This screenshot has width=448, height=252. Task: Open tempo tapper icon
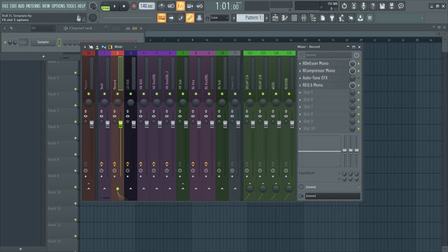[x=341, y=18]
